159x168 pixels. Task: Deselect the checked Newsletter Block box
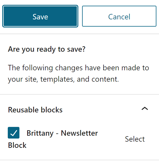[x=14, y=133]
